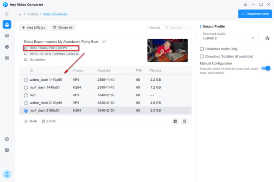The image size is (274, 182).
Task: Click the Any Video Converter logo
Action: (x=5, y=4)
